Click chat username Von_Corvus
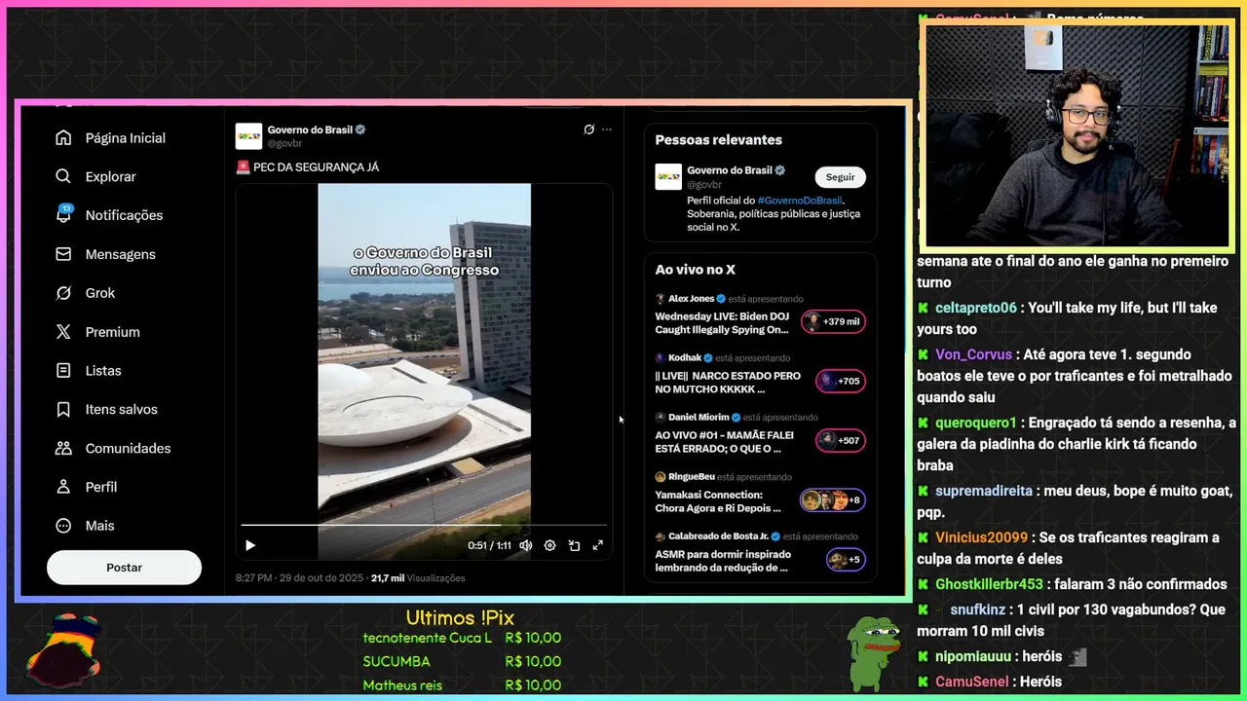This screenshot has width=1247, height=701. [974, 354]
